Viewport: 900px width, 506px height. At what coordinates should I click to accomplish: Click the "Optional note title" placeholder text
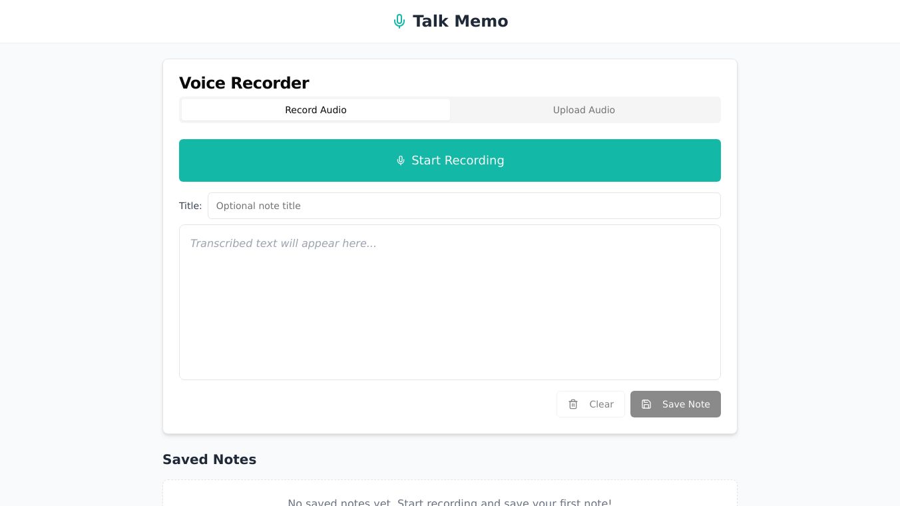point(258,206)
